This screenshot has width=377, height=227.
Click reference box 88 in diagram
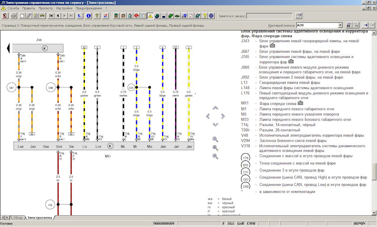pos(71,134)
